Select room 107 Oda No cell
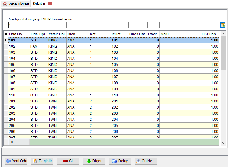The image size is (228, 168). click(x=19, y=77)
